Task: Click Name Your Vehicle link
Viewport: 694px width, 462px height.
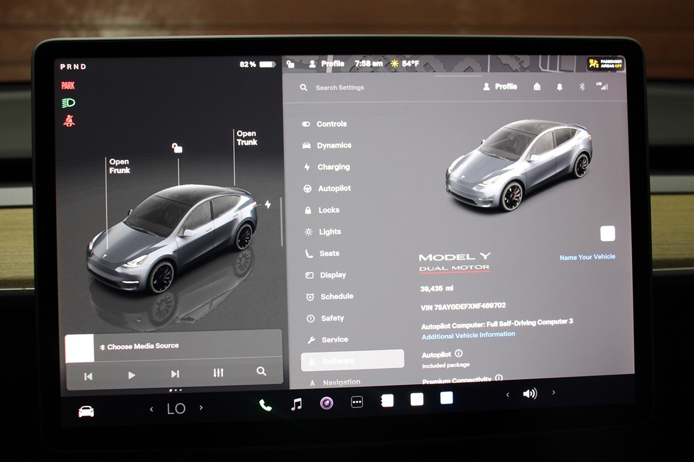Action: click(587, 257)
